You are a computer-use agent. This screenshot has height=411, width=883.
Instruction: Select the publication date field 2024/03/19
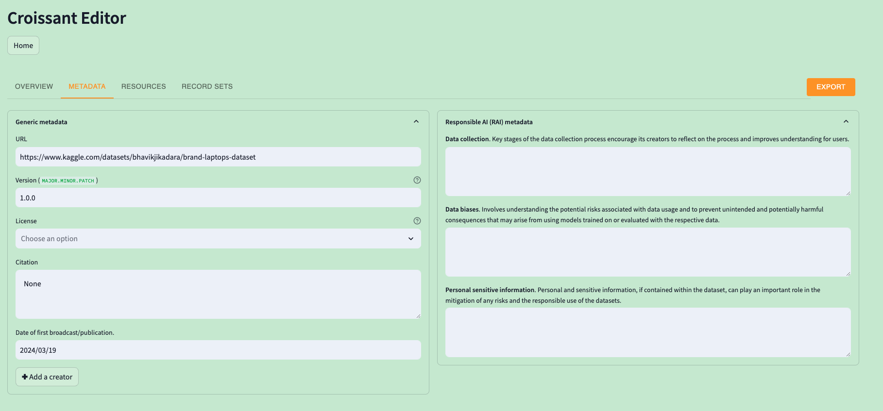coord(218,350)
